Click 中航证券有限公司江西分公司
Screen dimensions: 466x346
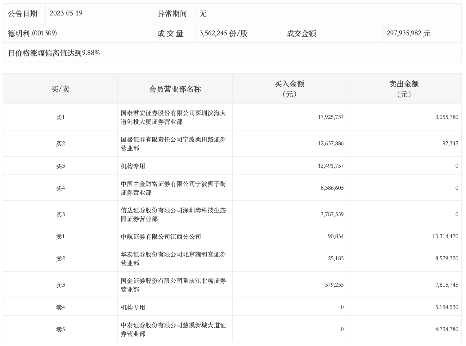click(161, 237)
